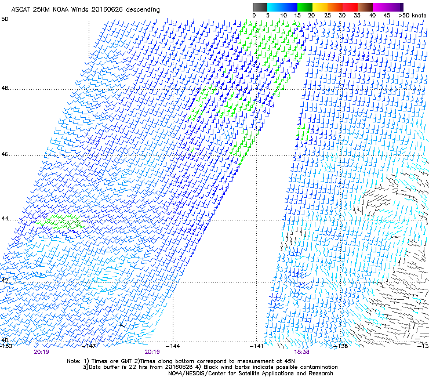Pick the green 15-20 knots color segment

[305, 7]
